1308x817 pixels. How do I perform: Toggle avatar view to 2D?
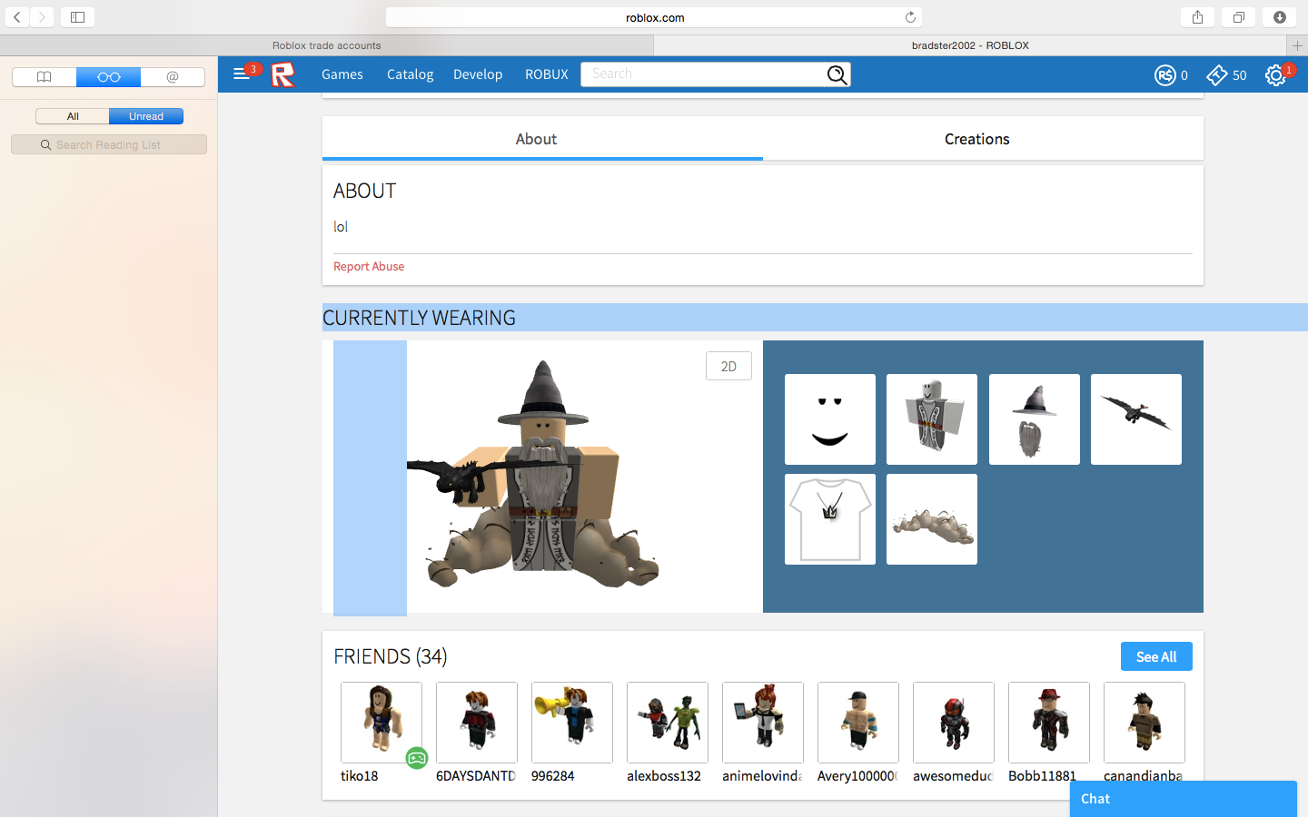tap(728, 366)
